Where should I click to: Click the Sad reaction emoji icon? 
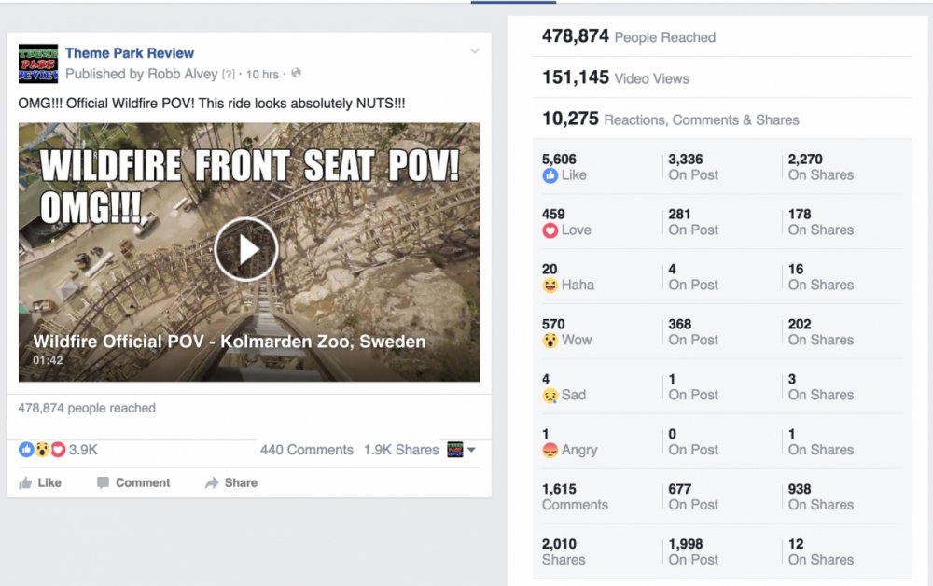[x=550, y=396]
